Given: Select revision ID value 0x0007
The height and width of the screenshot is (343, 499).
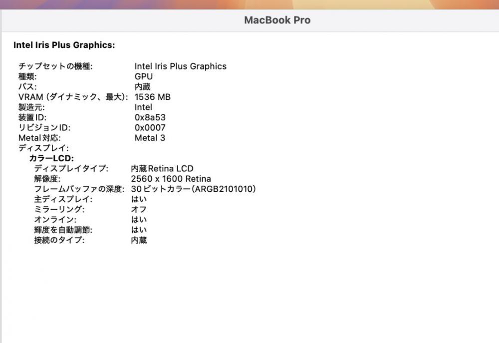Looking at the screenshot, I should pyautogui.click(x=150, y=127).
